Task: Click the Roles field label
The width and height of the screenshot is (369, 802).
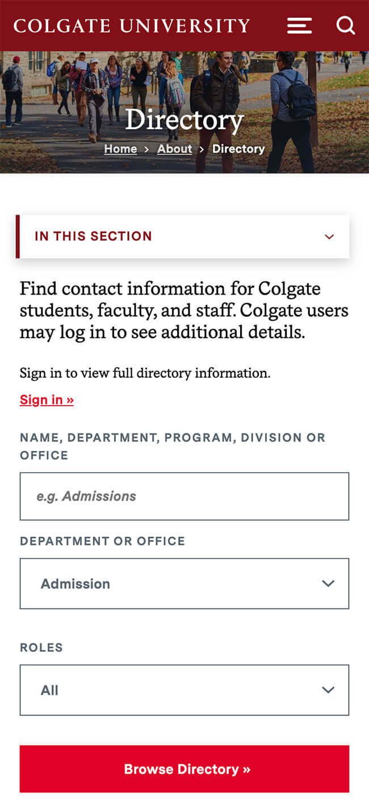Action: pos(41,647)
